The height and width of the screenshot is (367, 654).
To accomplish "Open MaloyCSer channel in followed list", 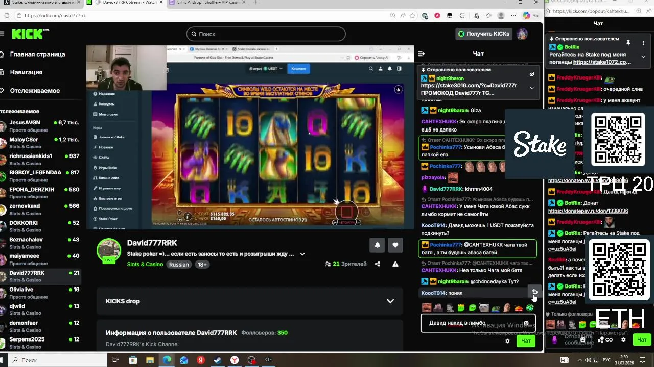I will [40, 143].
